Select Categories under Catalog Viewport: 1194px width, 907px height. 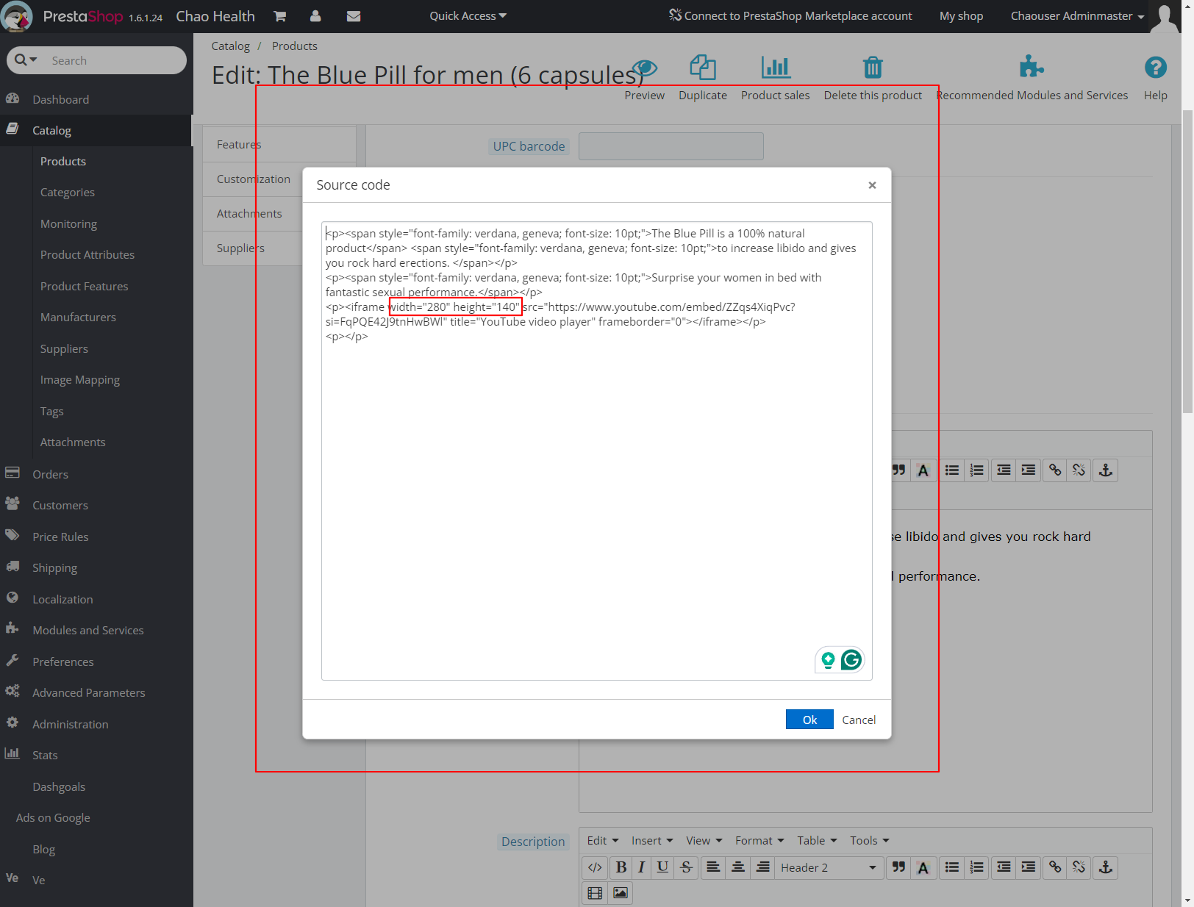[68, 193]
